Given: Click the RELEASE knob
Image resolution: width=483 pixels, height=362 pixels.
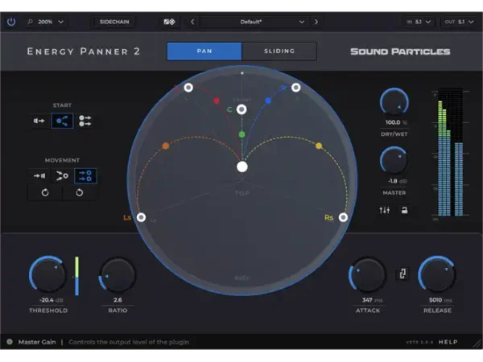Looking at the screenshot, I should click(437, 274).
